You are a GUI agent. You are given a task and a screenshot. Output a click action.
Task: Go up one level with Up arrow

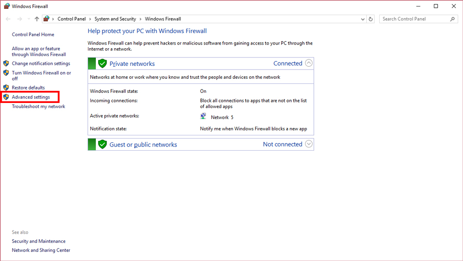(x=37, y=19)
